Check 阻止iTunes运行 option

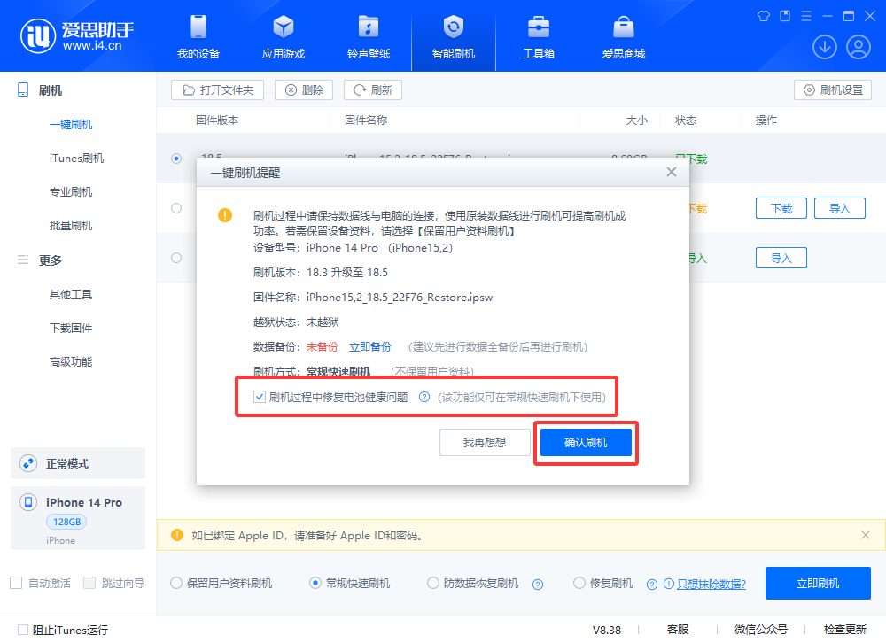(x=23, y=630)
